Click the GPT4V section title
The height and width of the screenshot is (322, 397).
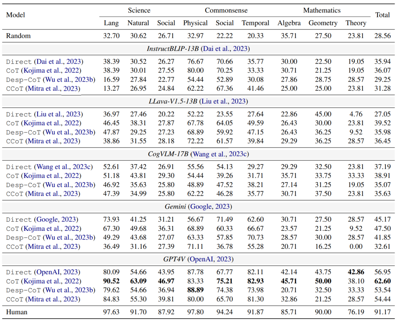tap(174, 259)
